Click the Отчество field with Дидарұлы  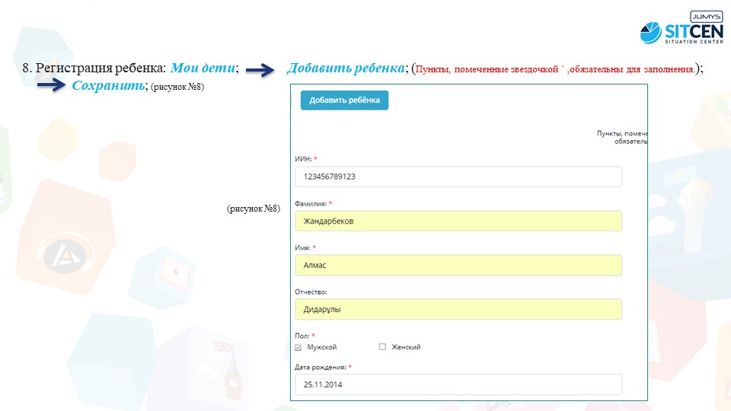(458, 309)
